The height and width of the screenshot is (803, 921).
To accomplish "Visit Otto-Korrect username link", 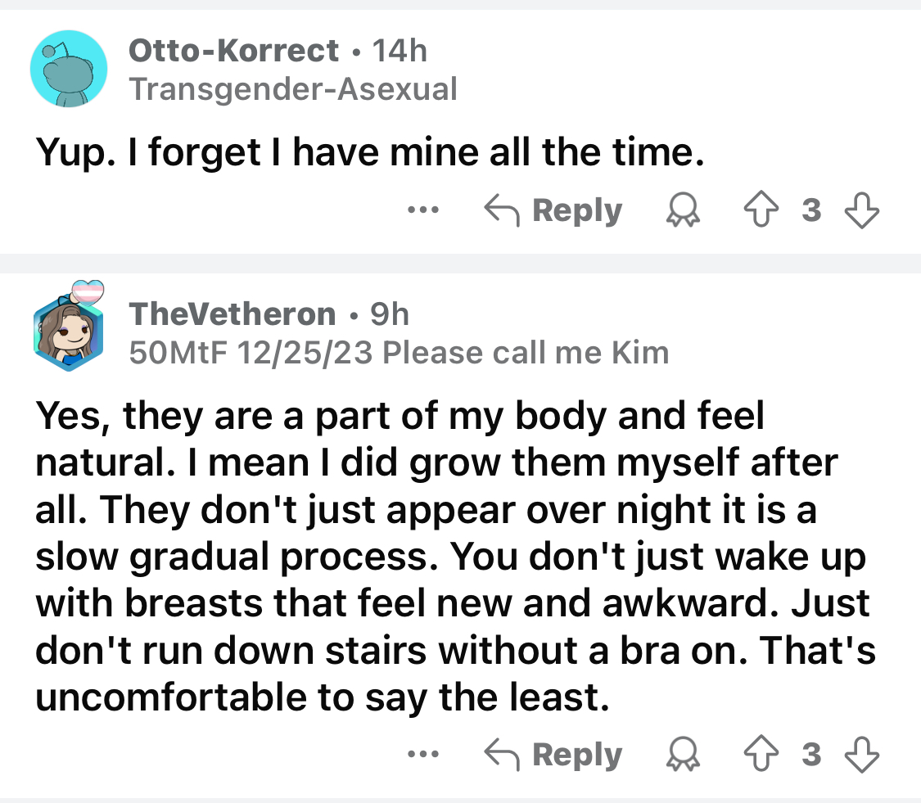I will click(x=233, y=52).
